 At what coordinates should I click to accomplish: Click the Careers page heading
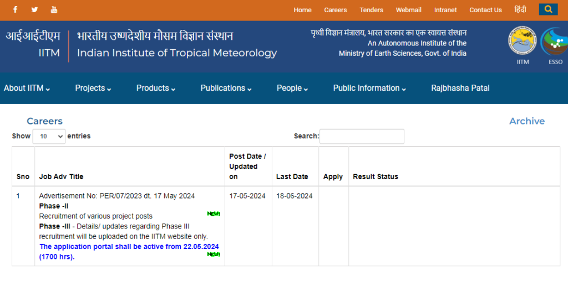[x=44, y=121]
